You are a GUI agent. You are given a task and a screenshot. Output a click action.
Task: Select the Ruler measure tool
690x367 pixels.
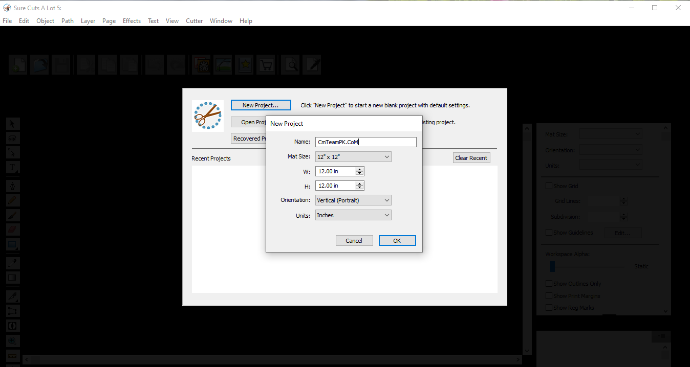tap(13, 355)
